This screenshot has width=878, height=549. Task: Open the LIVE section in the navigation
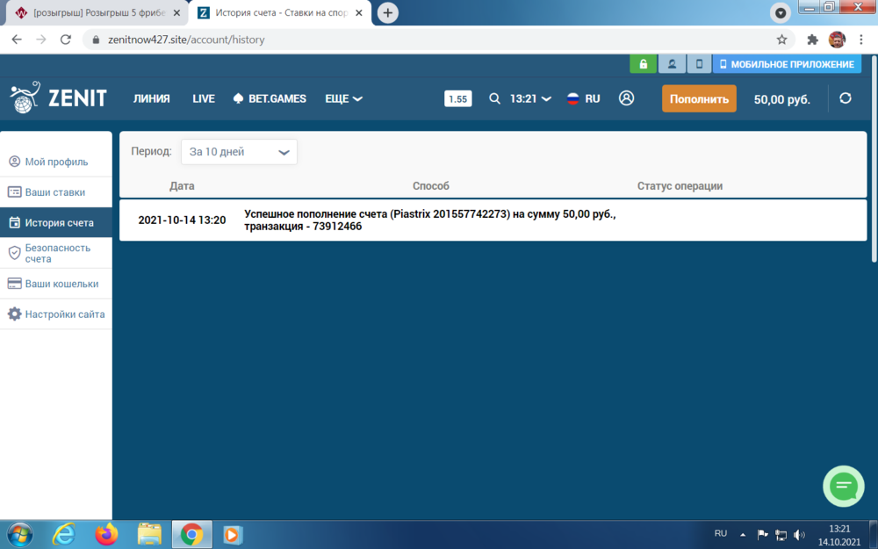pos(203,98)
